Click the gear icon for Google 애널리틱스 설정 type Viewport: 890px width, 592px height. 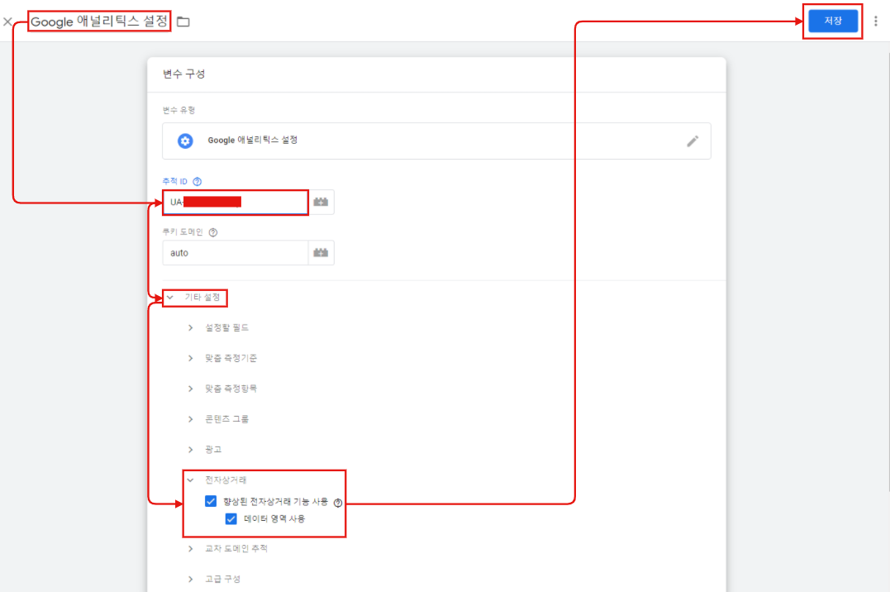(185, 141)
